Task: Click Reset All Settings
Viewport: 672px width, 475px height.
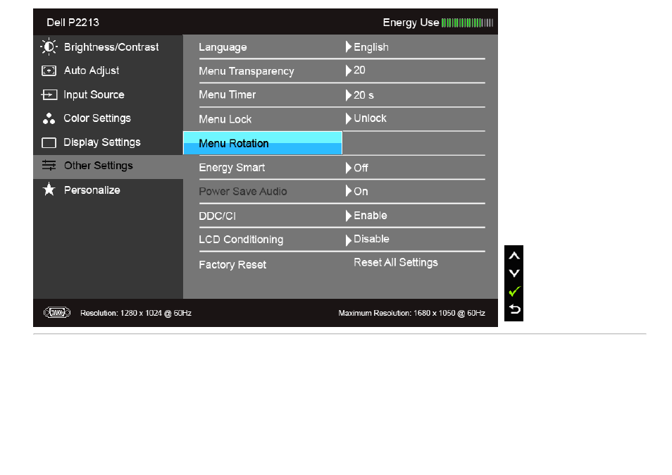Action: pos(396,262)
